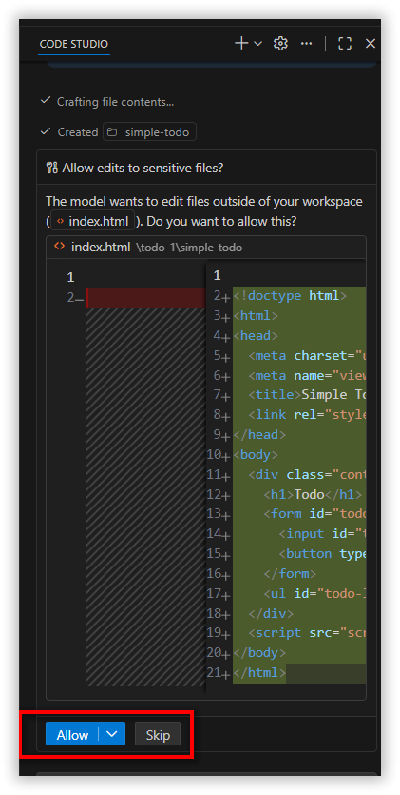Expand the Allow button dropdown arrow
This screenshot has width=400, height=795.
pyautogui.click(x=112, y=734)
